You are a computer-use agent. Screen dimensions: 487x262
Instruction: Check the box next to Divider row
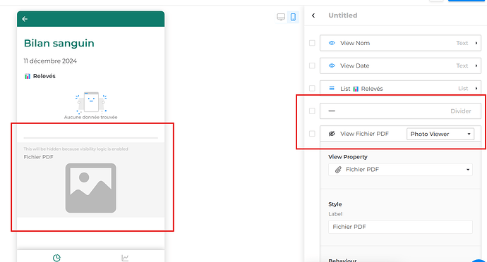click(x=312, y=111)
